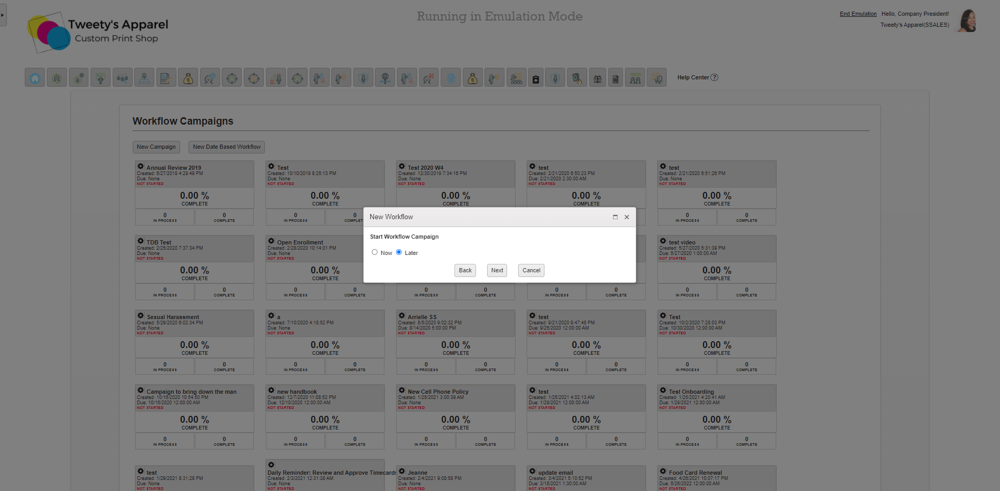Screen dimensions: 1000x491
Task: Click the Help Center link text
Action: tap(693, 77)
